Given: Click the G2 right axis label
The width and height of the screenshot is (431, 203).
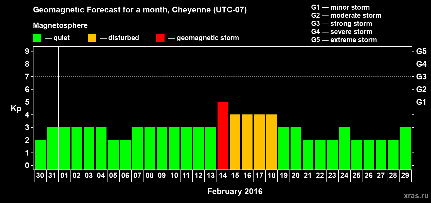Looking at the screenshot, I should coord(421,89).
